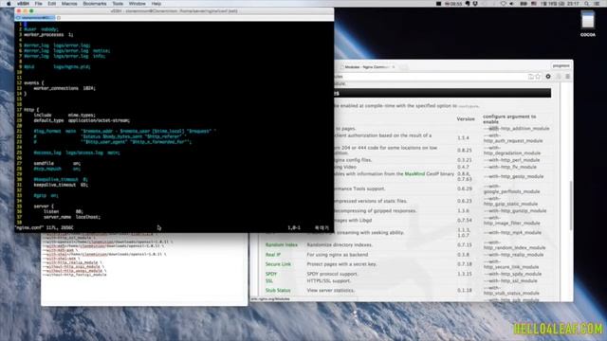This screenshot has width=607, height=341.
Task: Select the Modules - Nginx browser tab
Action: click(367, 67)
